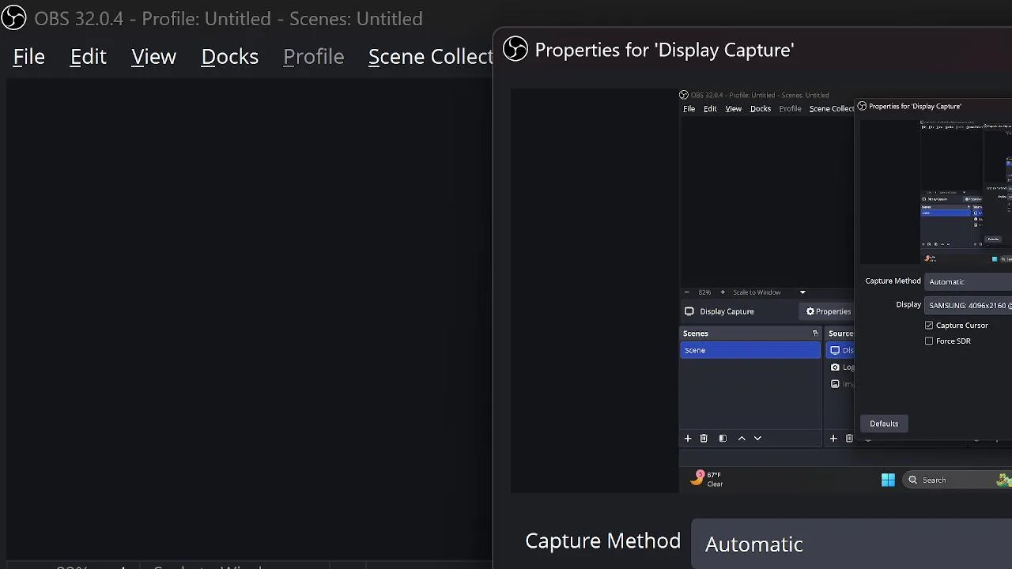Screen dimensions: 1012x569
Task: Open the large View menu
Action: pos(153,57)
